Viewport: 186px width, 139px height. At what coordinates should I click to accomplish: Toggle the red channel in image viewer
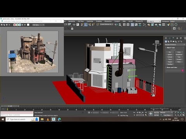tap(15, 25)
